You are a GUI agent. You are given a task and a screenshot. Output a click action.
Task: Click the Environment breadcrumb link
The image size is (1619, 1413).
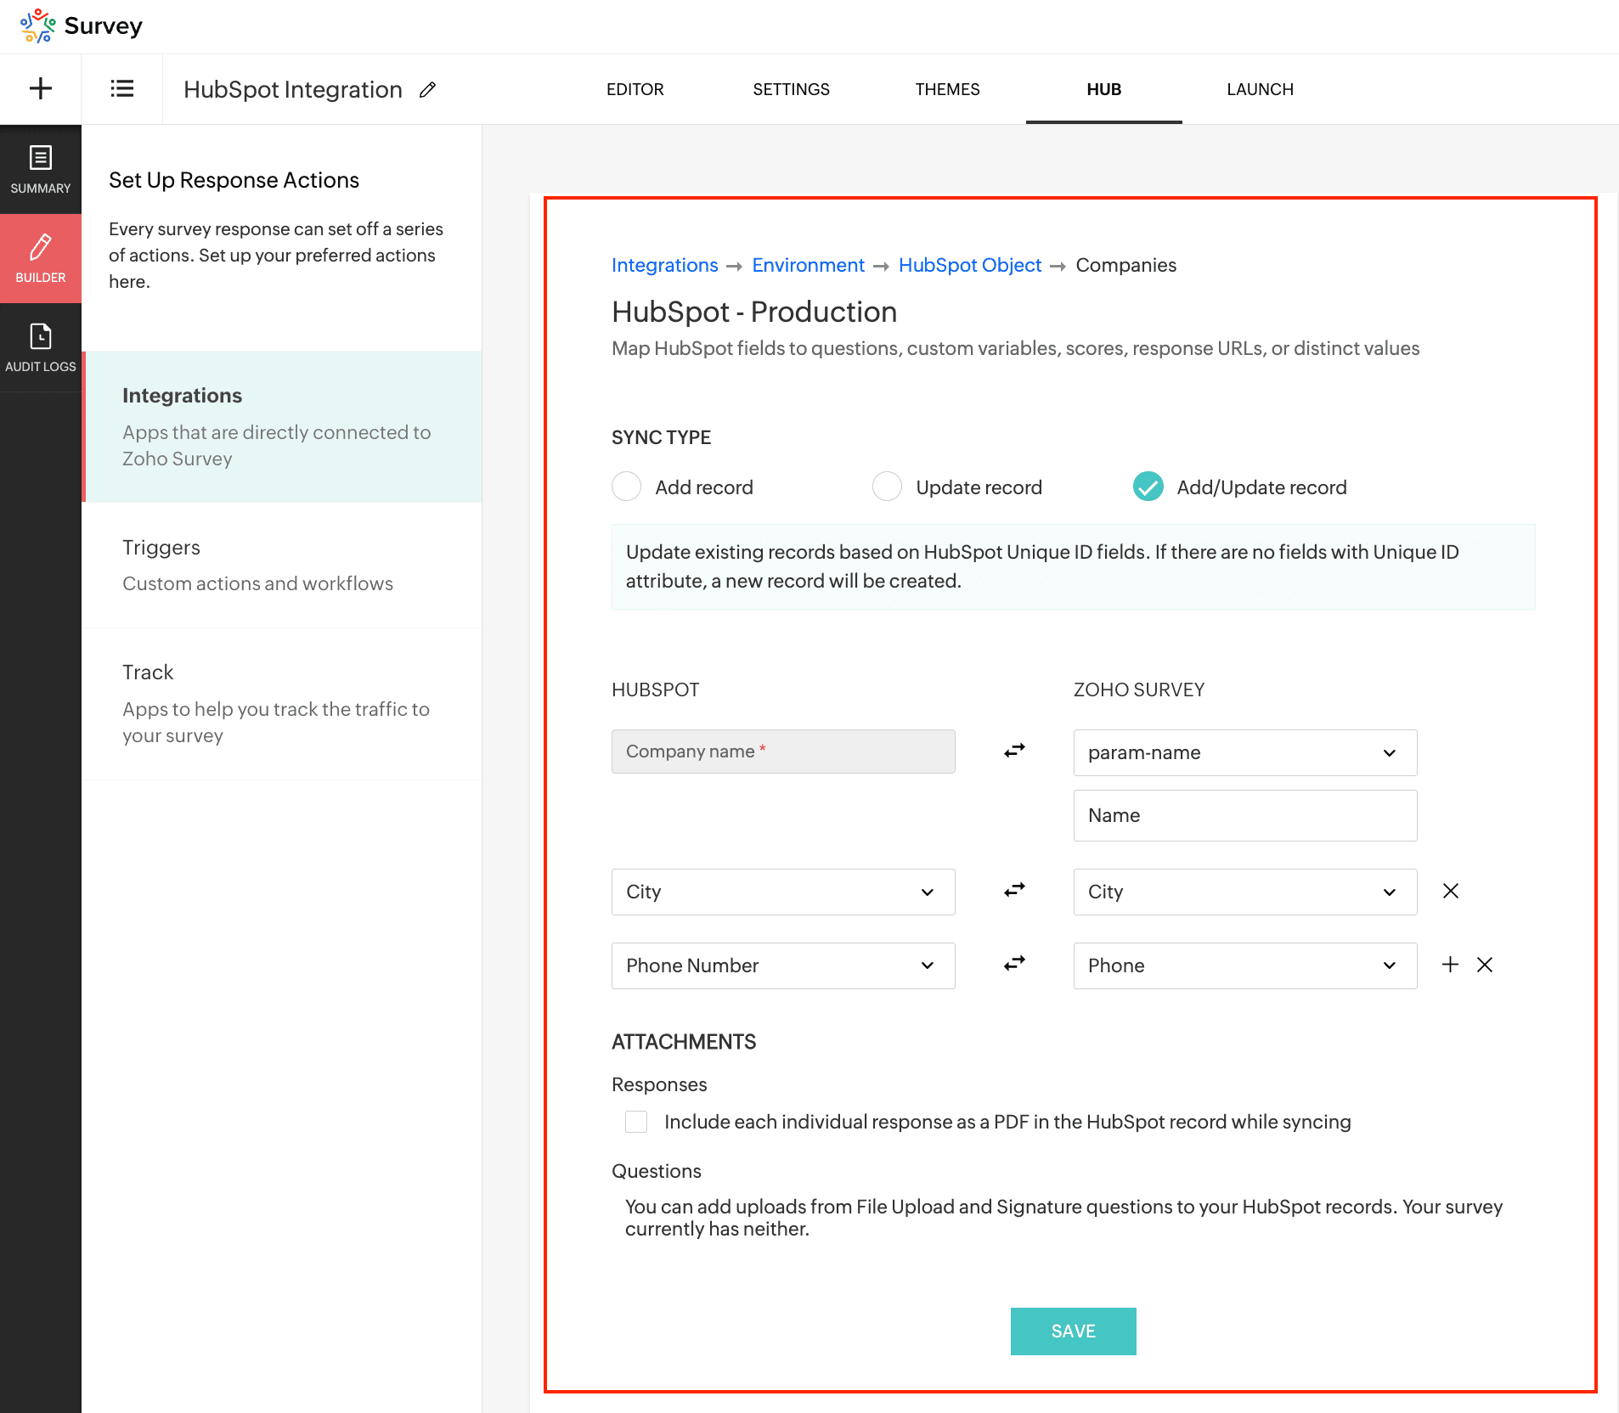[x=808, y=265]
